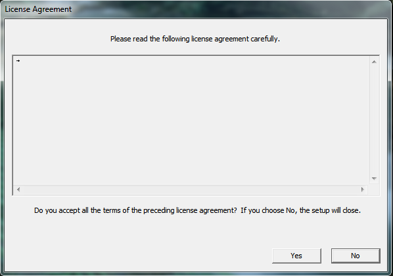
Task: Click the small arrow symbol in license text
Action: tap(18, 60)
